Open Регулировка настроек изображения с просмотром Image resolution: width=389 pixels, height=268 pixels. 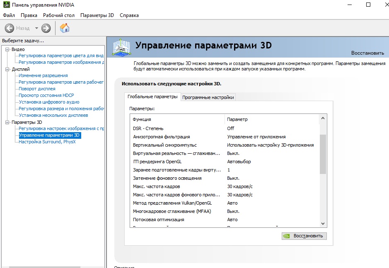61,128
